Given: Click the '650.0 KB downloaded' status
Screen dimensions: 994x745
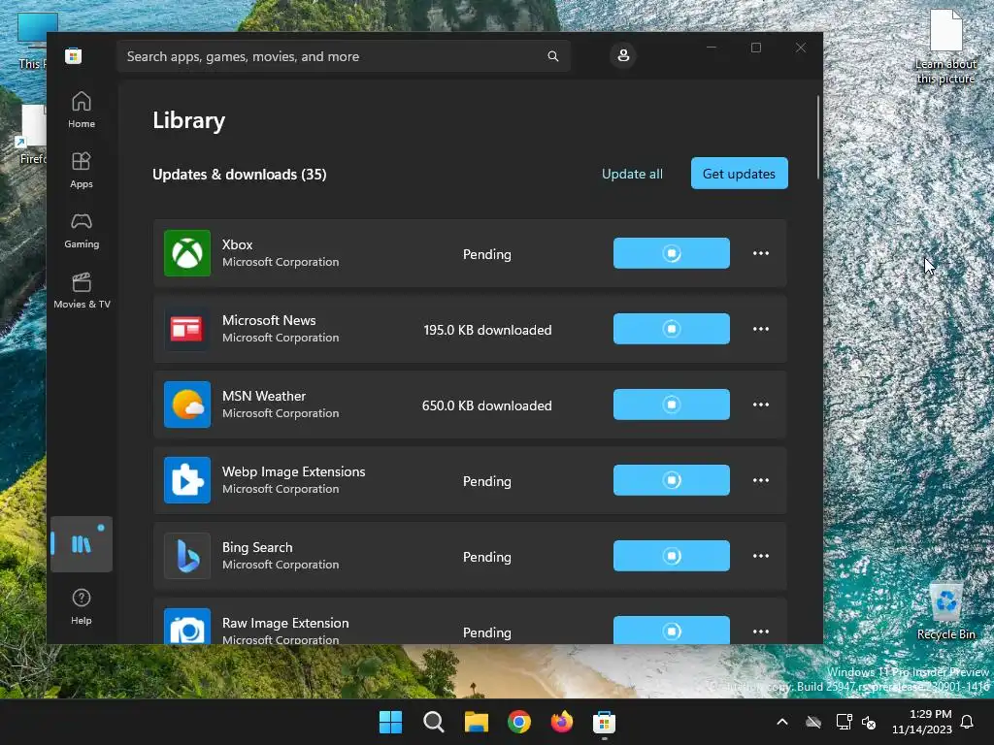Looking at the screenshot, I should pos(487,405).
